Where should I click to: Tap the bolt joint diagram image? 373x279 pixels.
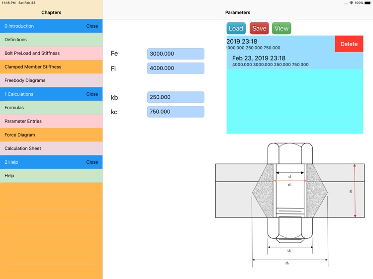tap(290, 205)
